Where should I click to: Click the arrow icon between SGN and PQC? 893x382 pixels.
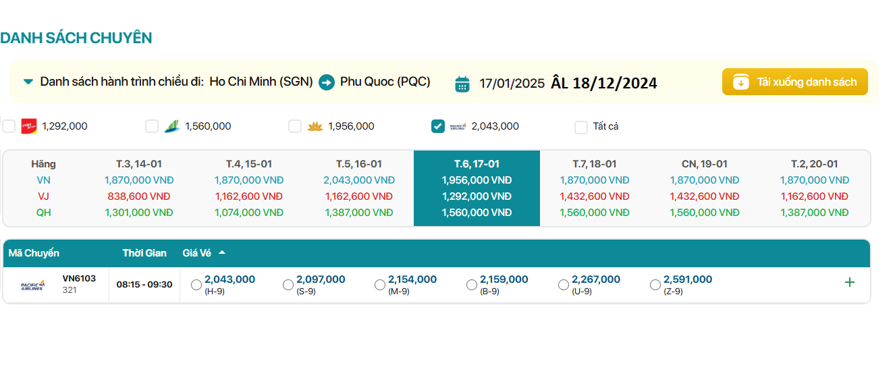tap(327, 82)
